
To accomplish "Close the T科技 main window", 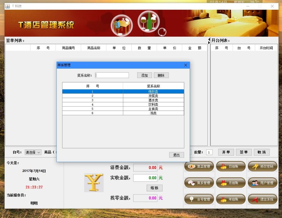I will coord(272,6).
